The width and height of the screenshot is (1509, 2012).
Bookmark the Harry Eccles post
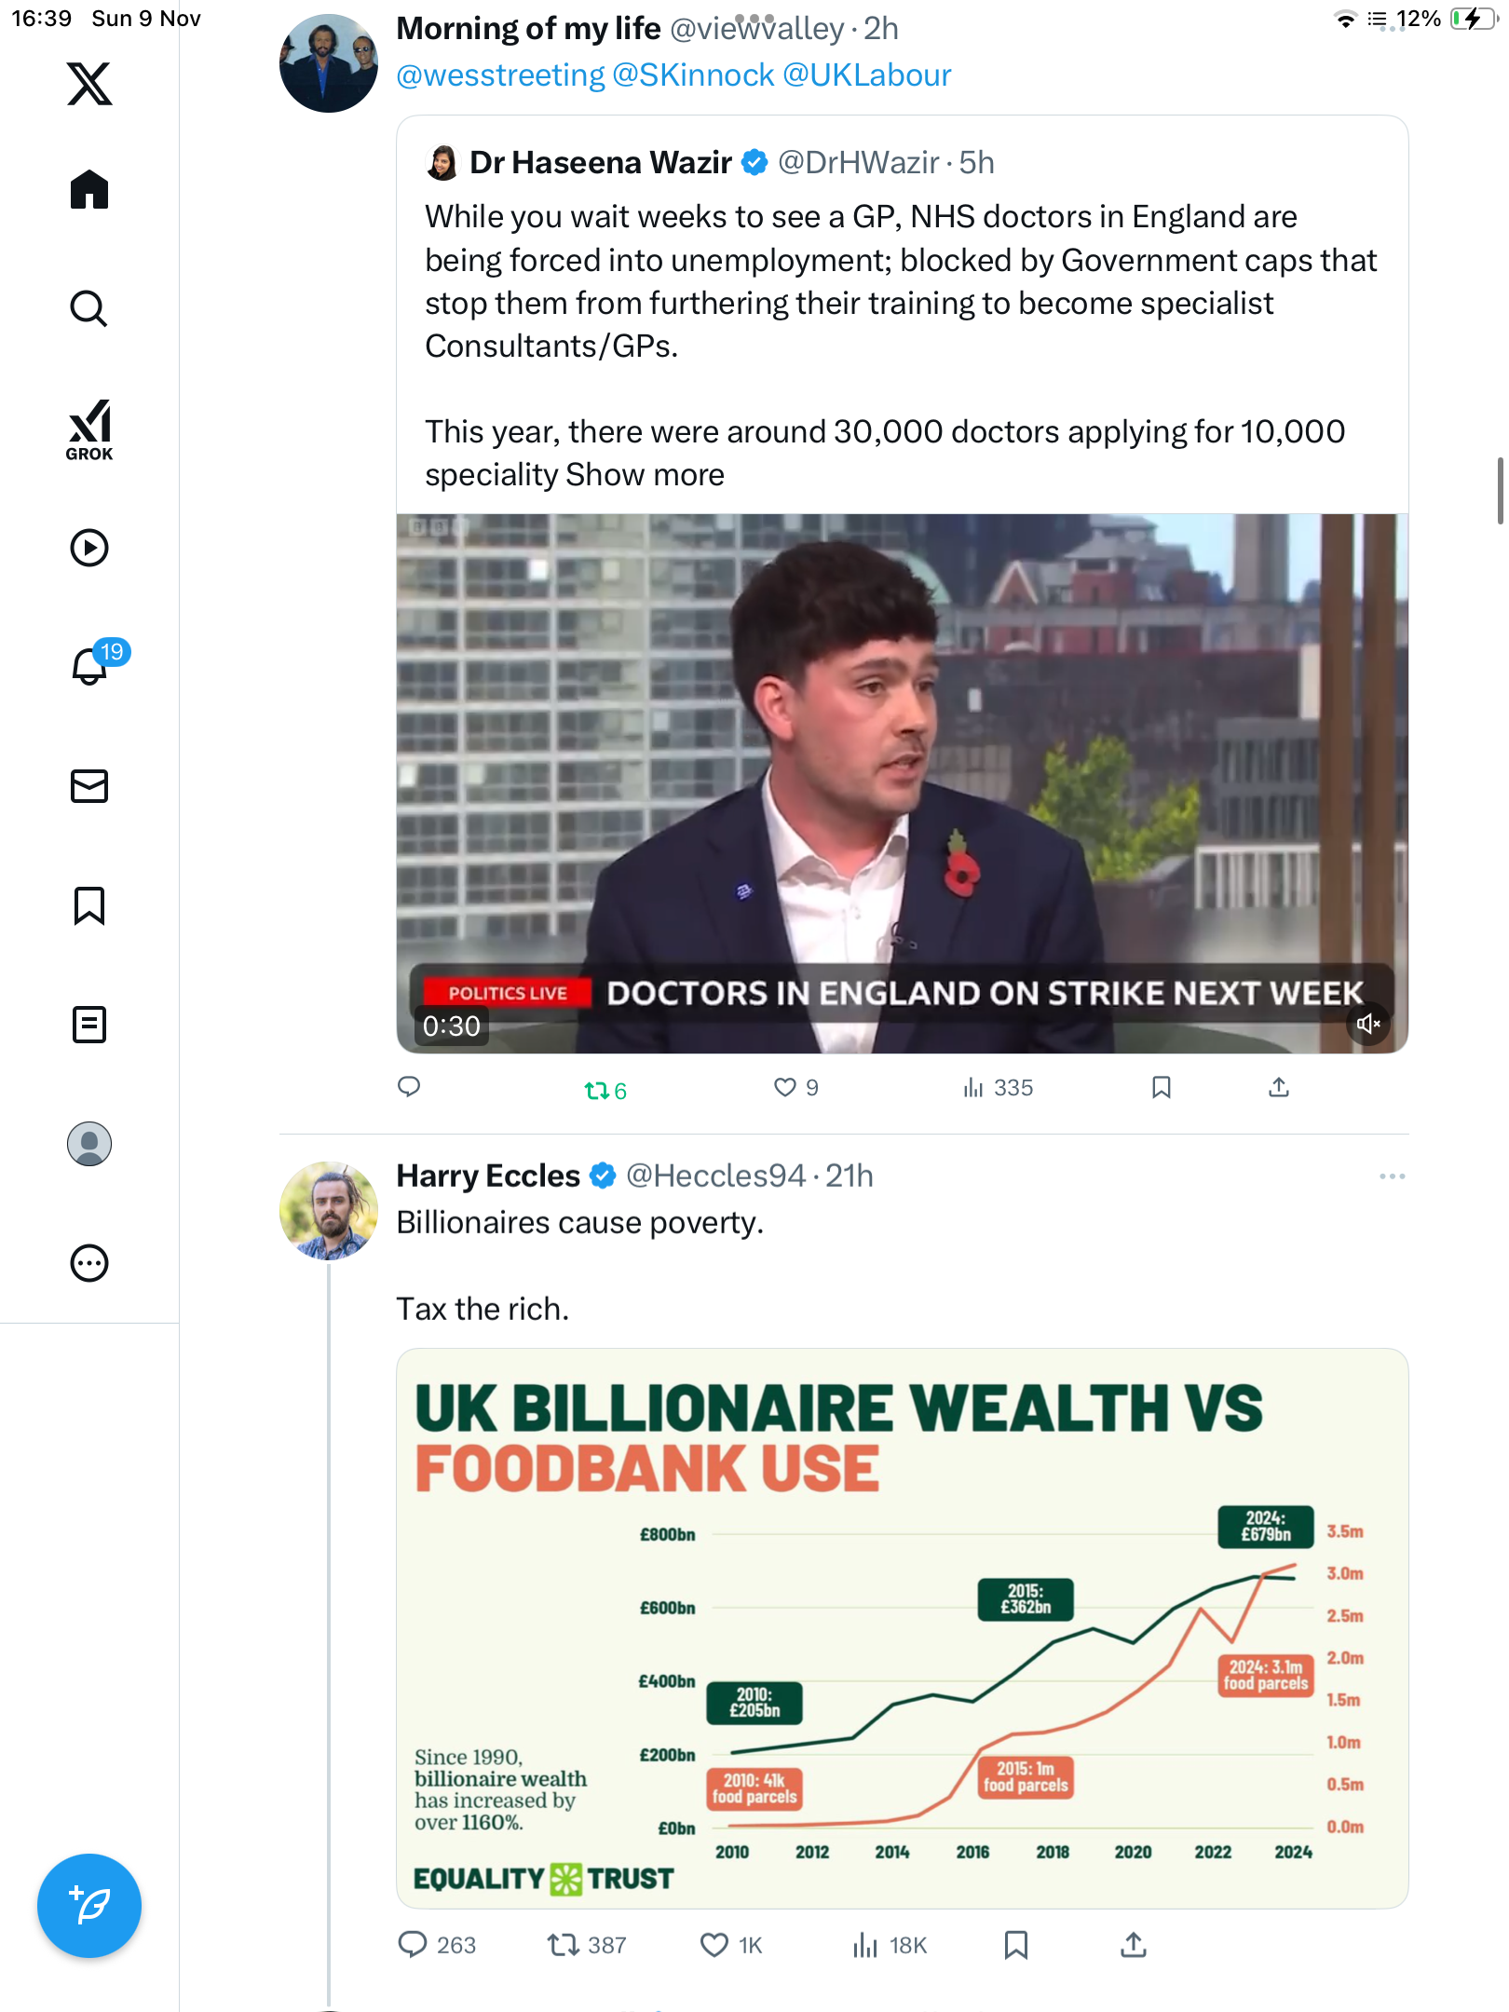pos(1016,1945)
